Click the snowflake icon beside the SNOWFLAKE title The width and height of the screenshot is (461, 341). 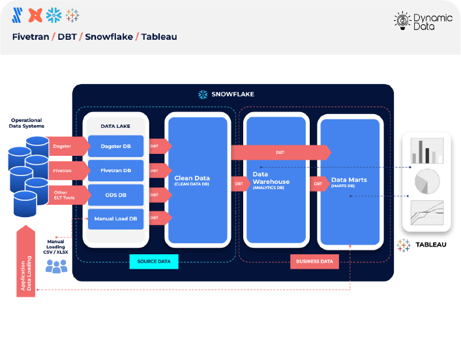(203, 94)
